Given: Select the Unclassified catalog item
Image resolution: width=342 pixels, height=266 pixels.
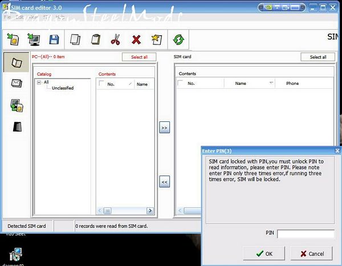Looking at the screenshot, I should [62, 88].
